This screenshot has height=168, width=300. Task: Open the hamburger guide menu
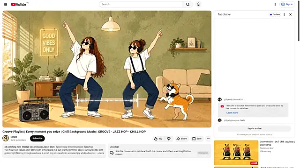[6, 4]
